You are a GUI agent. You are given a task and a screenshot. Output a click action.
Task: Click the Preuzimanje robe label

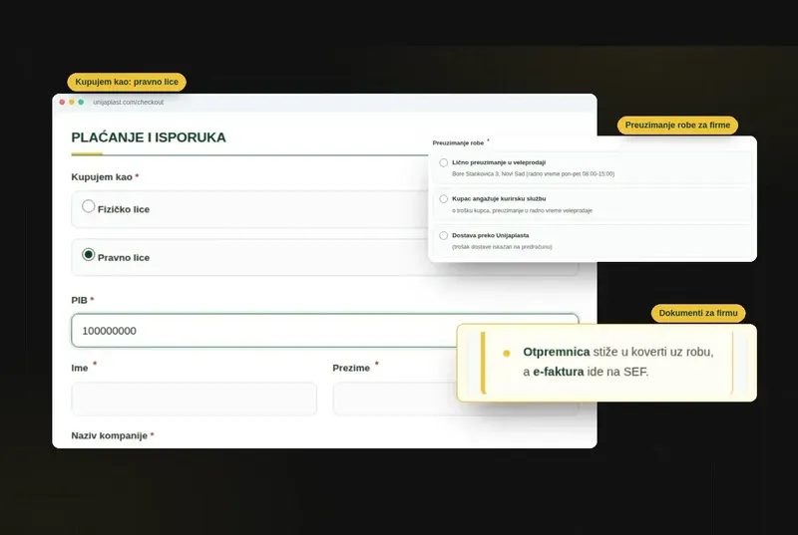[x=458, y=143]
